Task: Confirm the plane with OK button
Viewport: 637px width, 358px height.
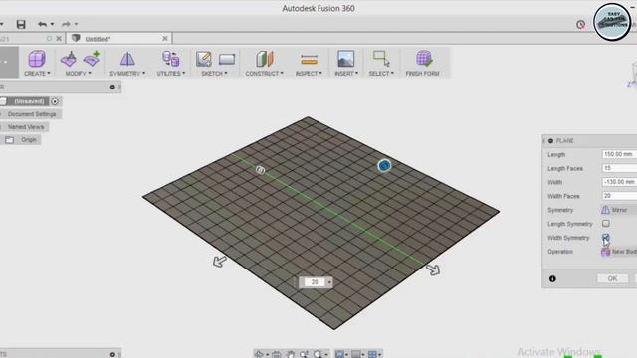Action: [x=612, y=278]
